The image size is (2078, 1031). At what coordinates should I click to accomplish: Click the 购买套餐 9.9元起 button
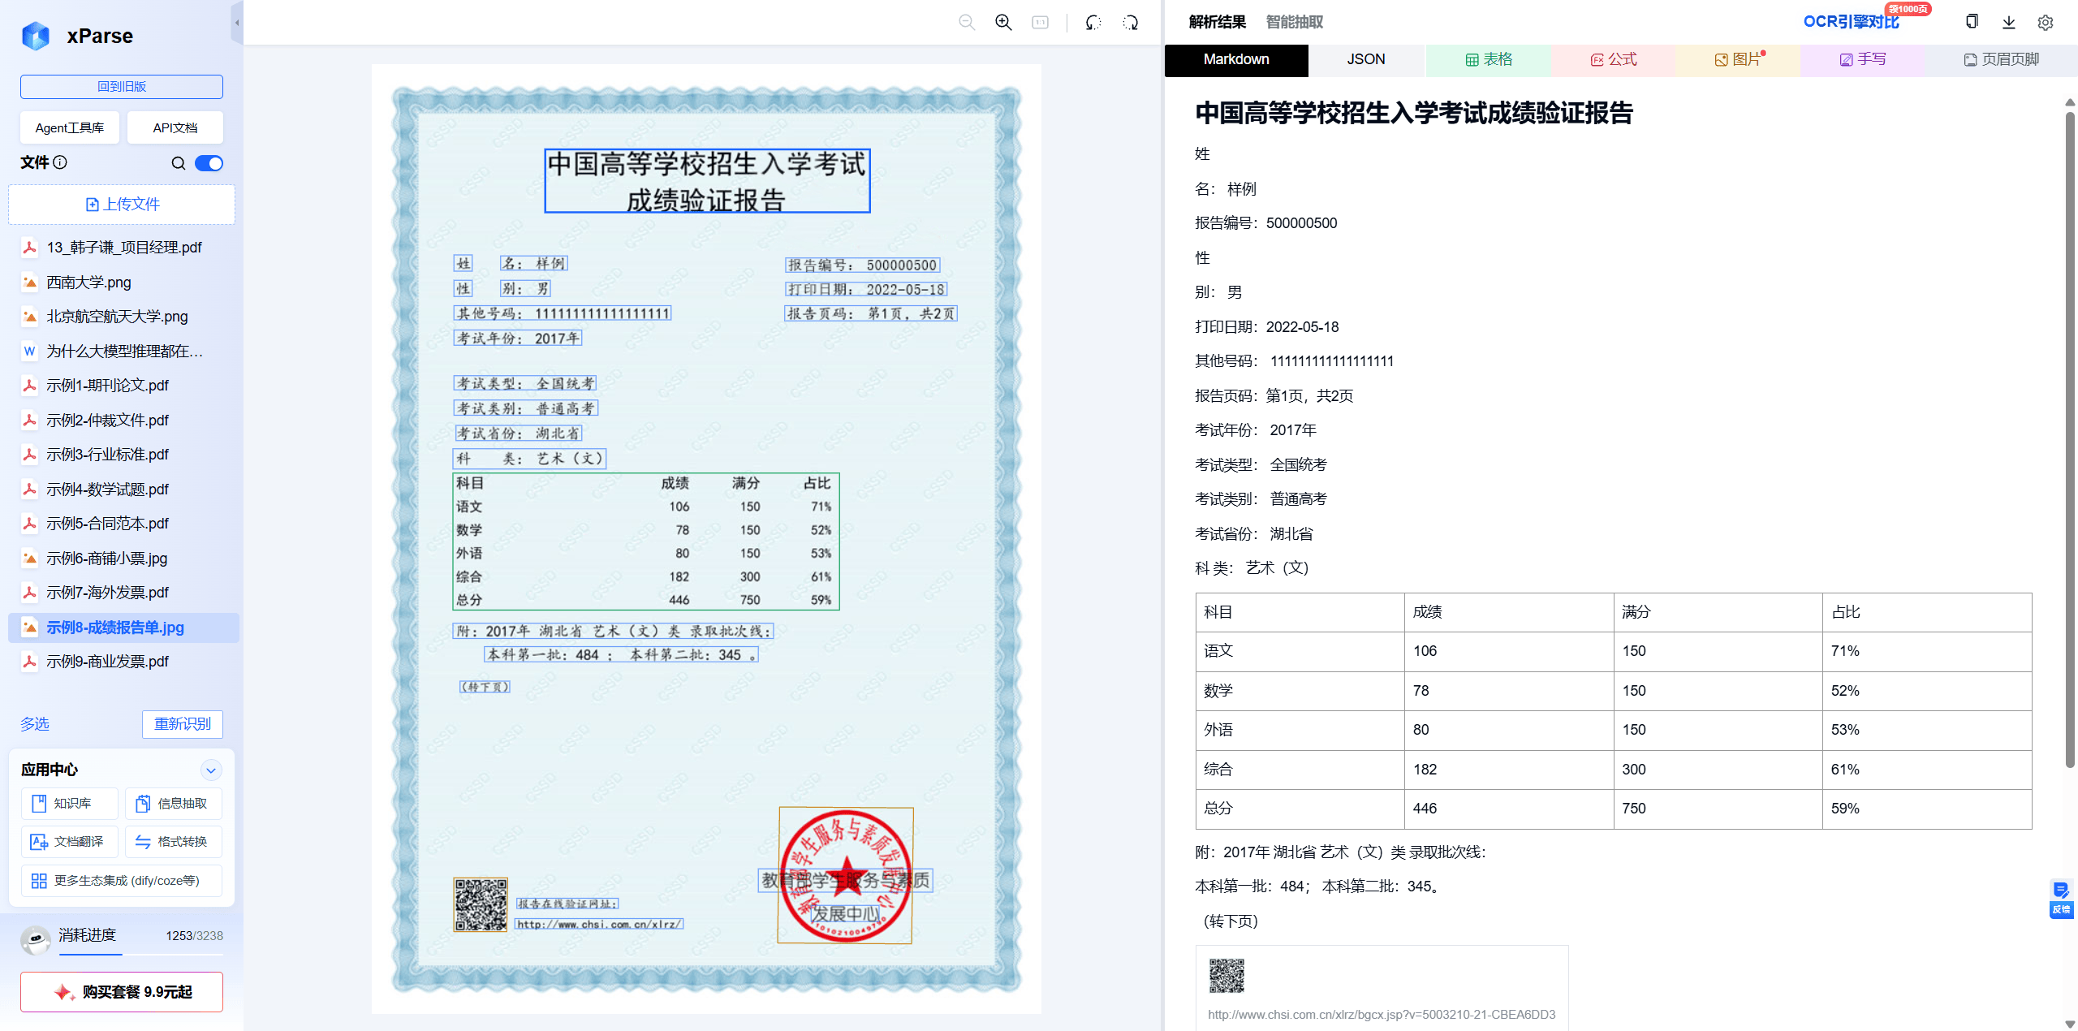click(x=122, y=992)
